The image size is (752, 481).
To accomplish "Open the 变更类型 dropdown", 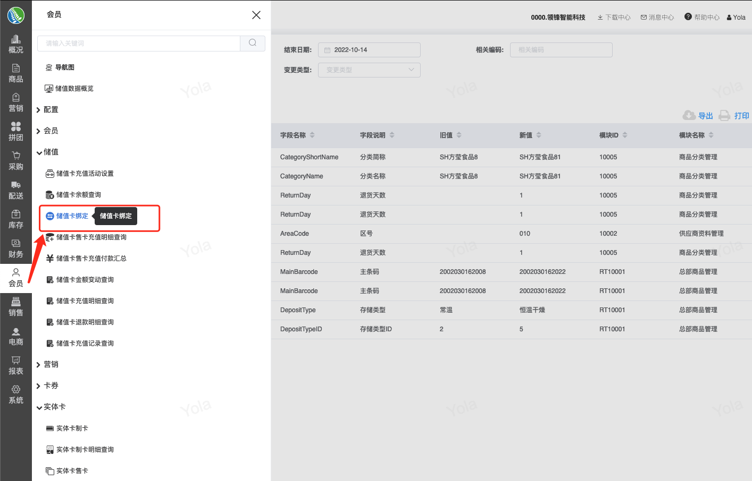I will pyautogui.click(x=369, y=70).
